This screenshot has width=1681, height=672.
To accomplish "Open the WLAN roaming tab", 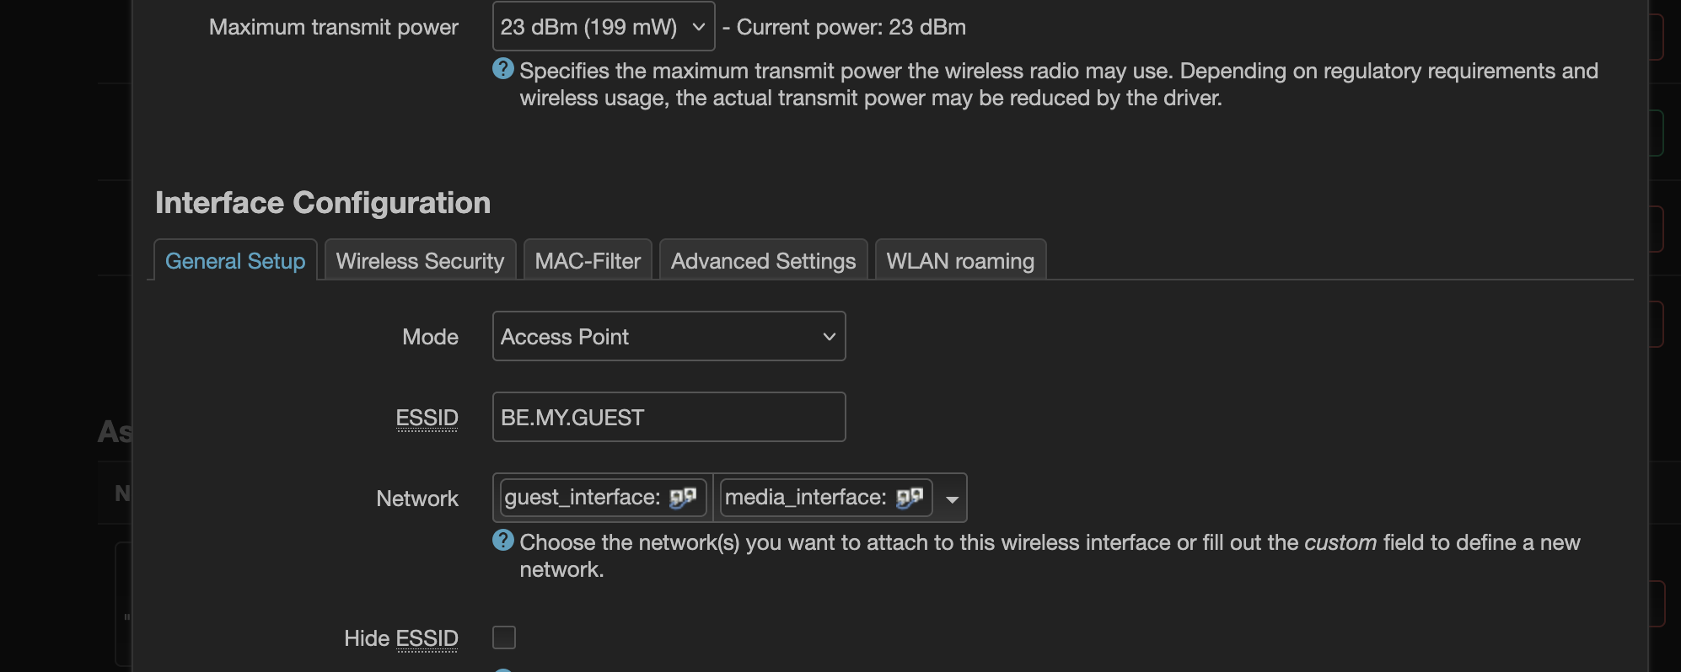I will (960, 260).
